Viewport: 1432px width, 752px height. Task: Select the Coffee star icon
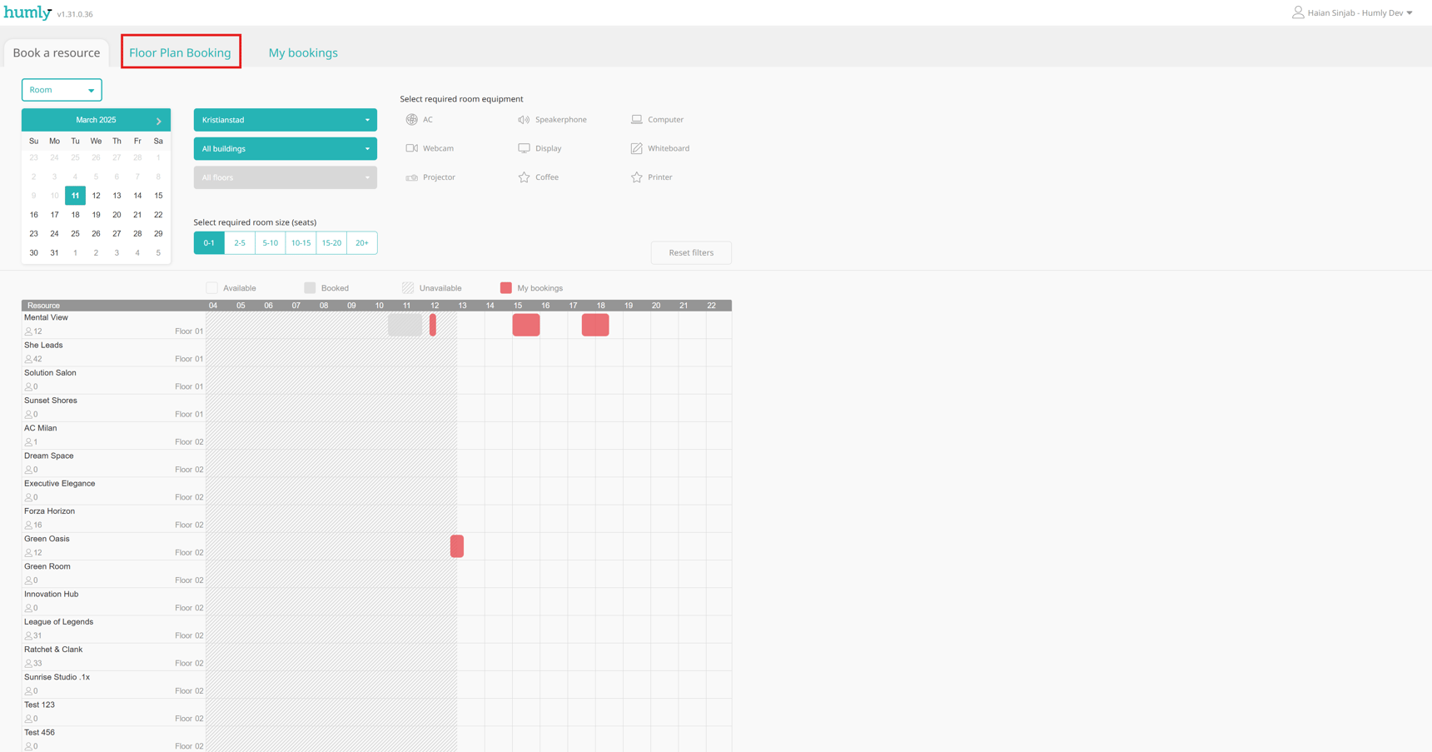(524, 177)
